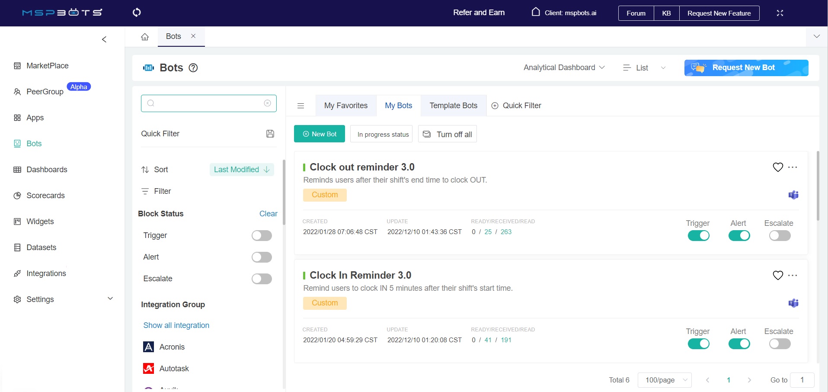Disable Alert for Clock In Reminder 3.0
Image resolution: width=828 pixels, height=392 pixels.
[739, 344]
